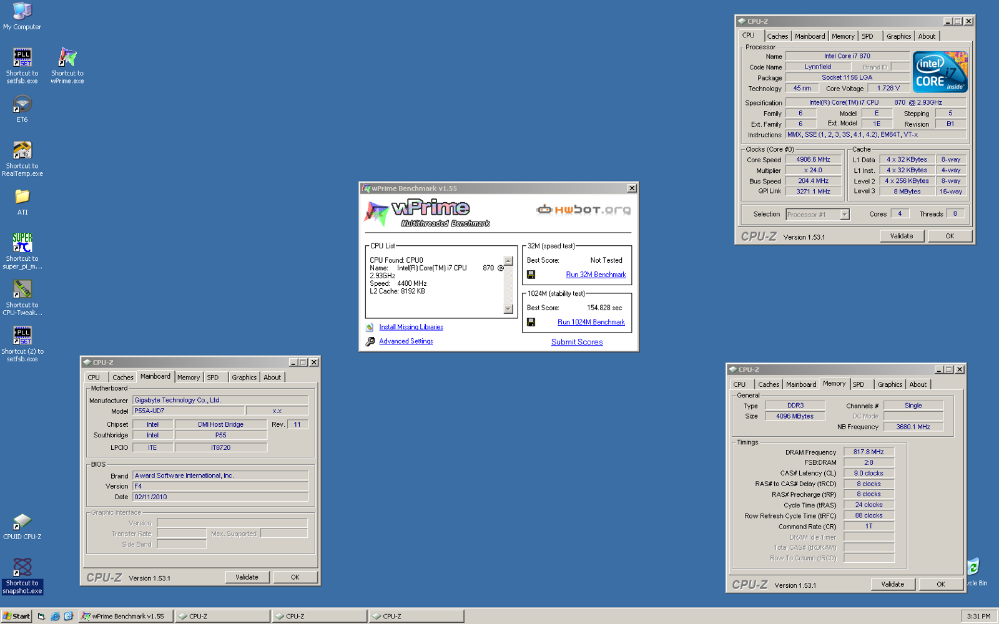The image size is (999, 624).
Task: Open Graphics tab in top-right CPU-Z window
Action: point(898,36)
